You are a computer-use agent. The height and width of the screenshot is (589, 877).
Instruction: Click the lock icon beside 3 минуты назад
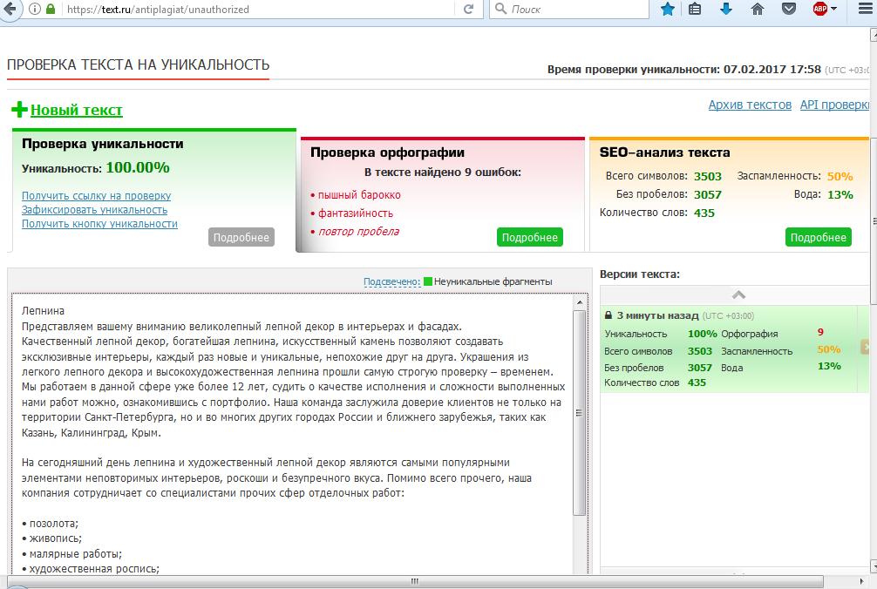[608, 315]
